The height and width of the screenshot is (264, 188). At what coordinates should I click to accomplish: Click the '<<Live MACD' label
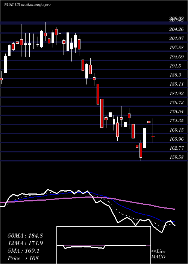[x=158, y=254]
